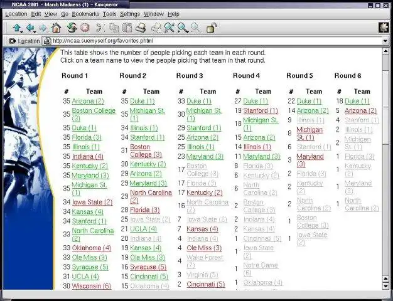Open Cincinnati (5) link in Round 4
Screen dimensions: 393x301
pos(262,238)
